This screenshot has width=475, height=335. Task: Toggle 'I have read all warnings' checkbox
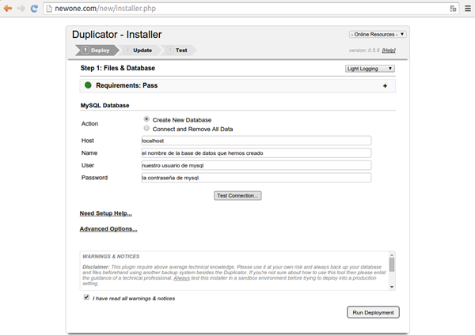(x=86, y=298)
